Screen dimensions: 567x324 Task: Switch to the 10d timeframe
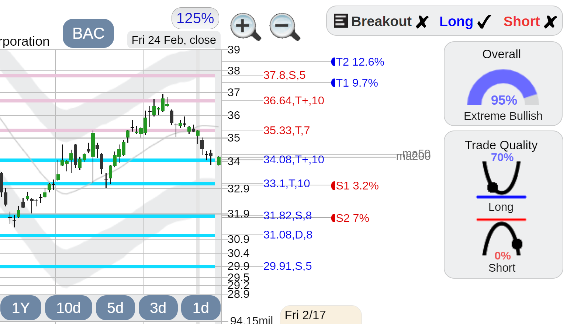(68, 308)
